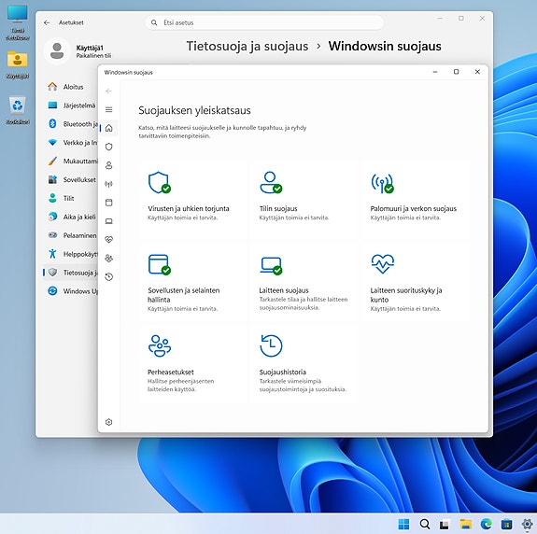
Task: Open the Tilin suojaus tile
Action: click(304, 200)
